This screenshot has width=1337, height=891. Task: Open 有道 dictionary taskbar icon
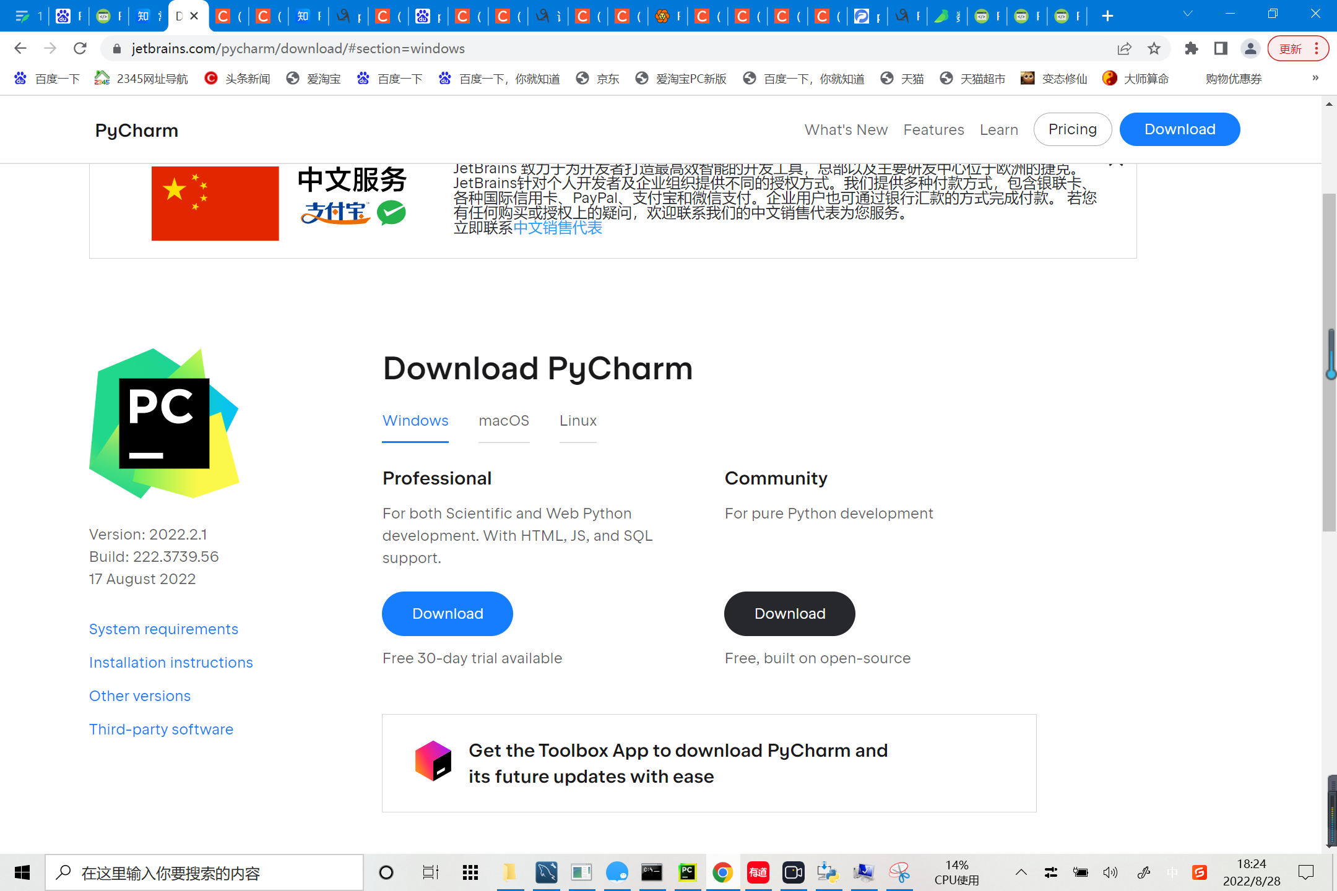pyautogui.click(x=758, y=872)
